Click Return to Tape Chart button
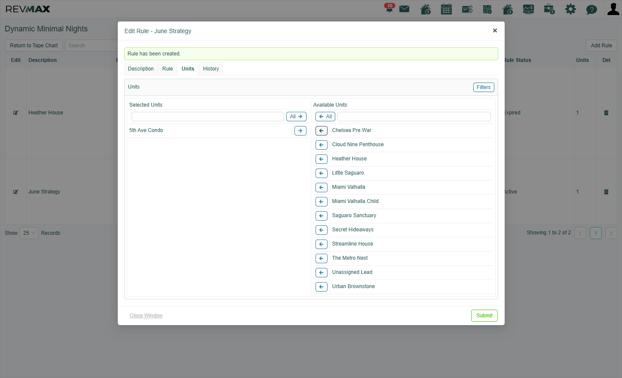The width and height of the screenshot is (622, 378). (x=34, y=46)
